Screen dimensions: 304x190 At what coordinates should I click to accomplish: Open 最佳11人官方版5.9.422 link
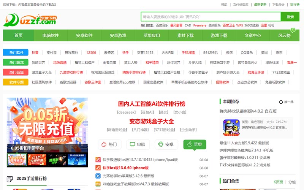244,143
